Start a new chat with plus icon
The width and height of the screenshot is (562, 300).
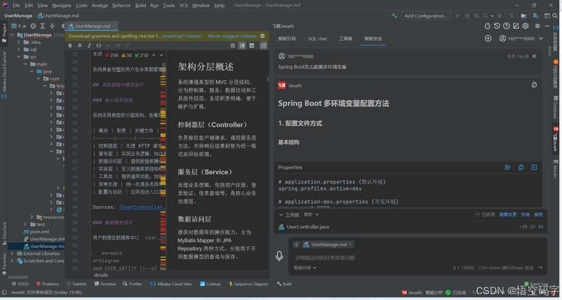pos(488,39)
